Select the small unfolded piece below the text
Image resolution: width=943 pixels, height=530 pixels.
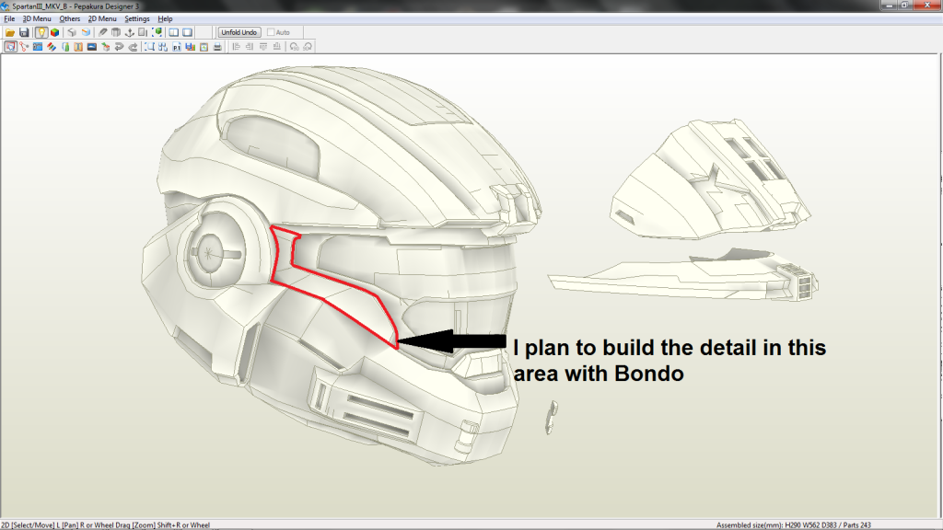[552, 418]
